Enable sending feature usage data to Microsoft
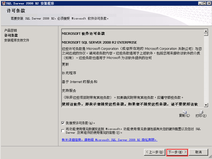 (63, 131)
